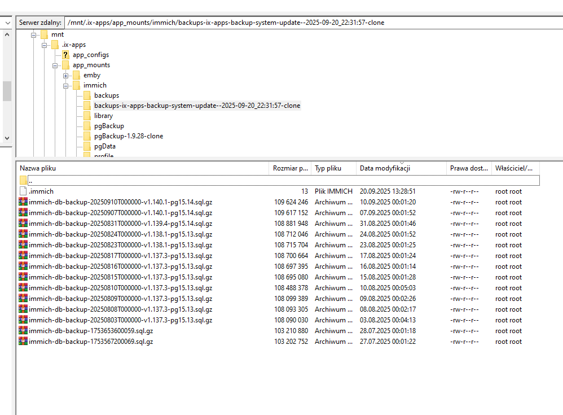Click archive icon of backup-20250910T000000 file
The height and width of the screenshot is (415, 563).
(x=23, y=202)
